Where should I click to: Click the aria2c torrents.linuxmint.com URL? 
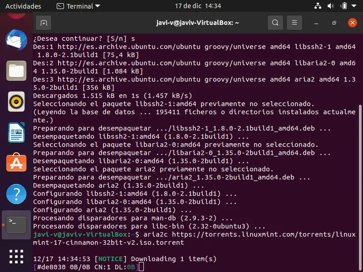(195, 238)
